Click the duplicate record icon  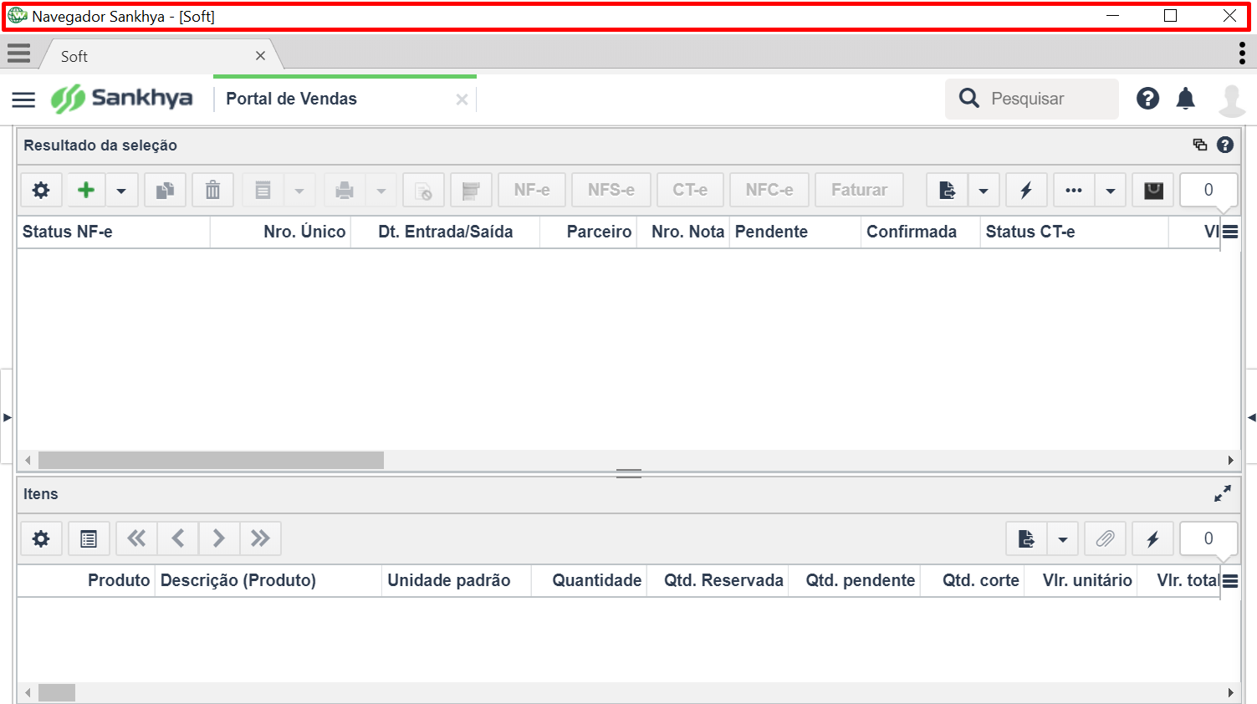pos(165,190)
